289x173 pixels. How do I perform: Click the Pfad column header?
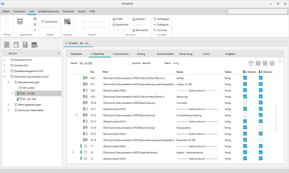click(105, 72)
